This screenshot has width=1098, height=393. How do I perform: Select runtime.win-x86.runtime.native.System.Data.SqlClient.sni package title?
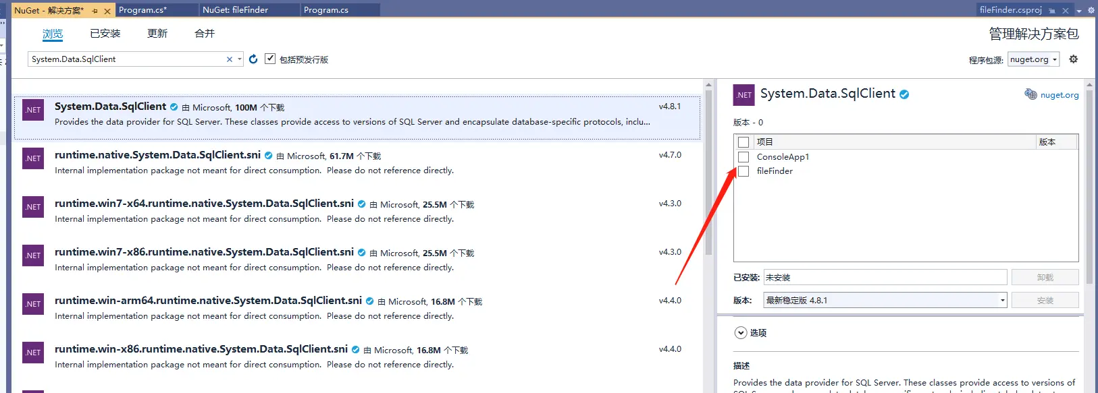201,349
